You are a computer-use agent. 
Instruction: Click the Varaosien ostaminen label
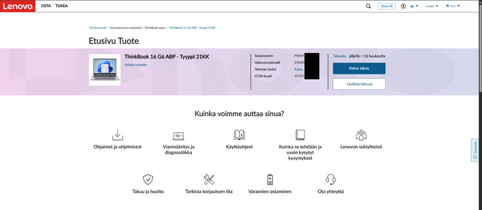(x=270, y=191)
